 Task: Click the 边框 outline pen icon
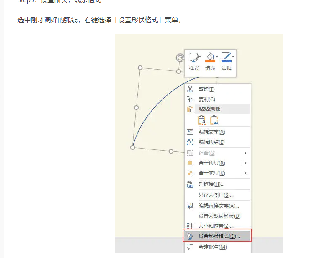coord(226,56)
